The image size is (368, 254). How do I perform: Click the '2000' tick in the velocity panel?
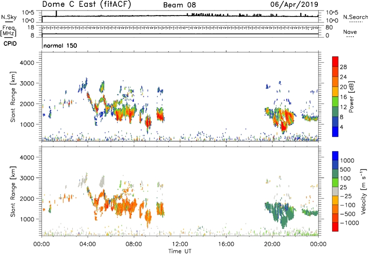click(27, 199)
